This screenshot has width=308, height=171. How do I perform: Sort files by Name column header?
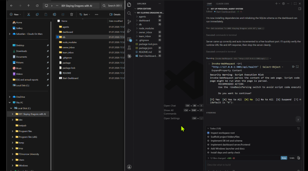(64, 21)
